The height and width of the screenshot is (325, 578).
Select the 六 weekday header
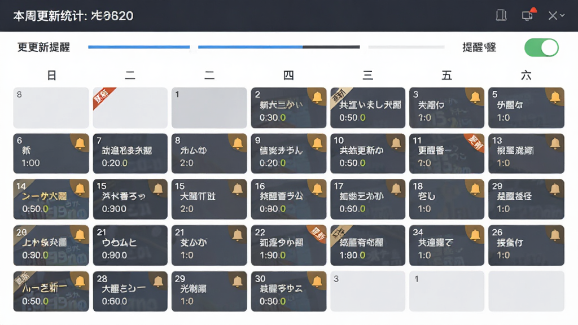click(x=527, y=76)
